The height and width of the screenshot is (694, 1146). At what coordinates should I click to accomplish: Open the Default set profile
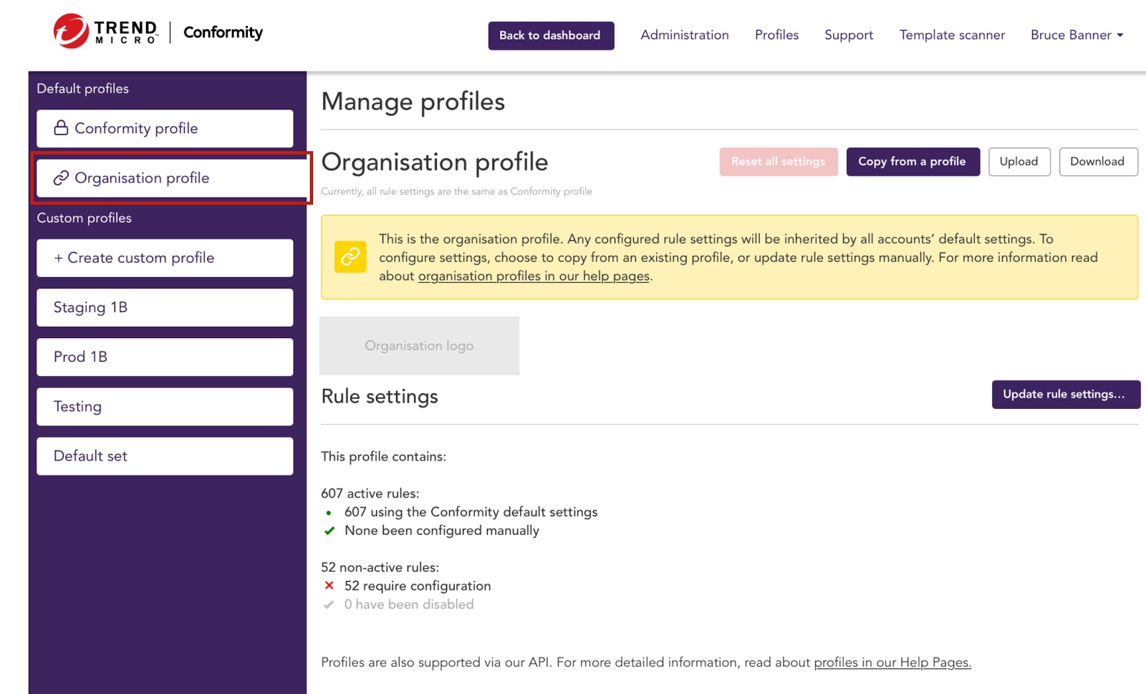pos(165,456)
